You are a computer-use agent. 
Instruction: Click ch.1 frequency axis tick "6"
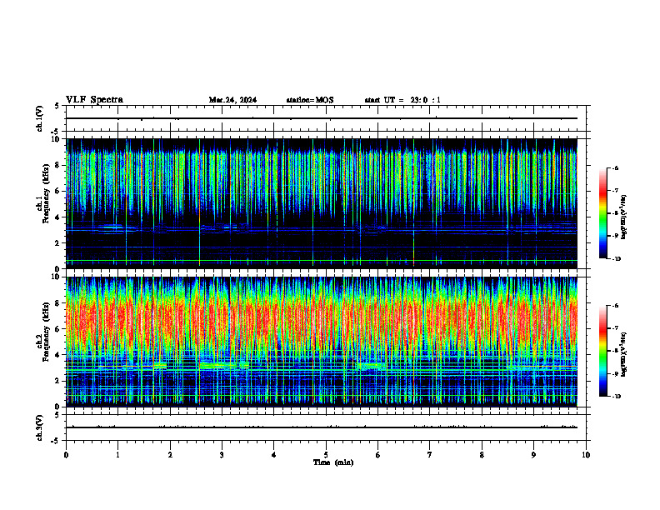point(58,192)
